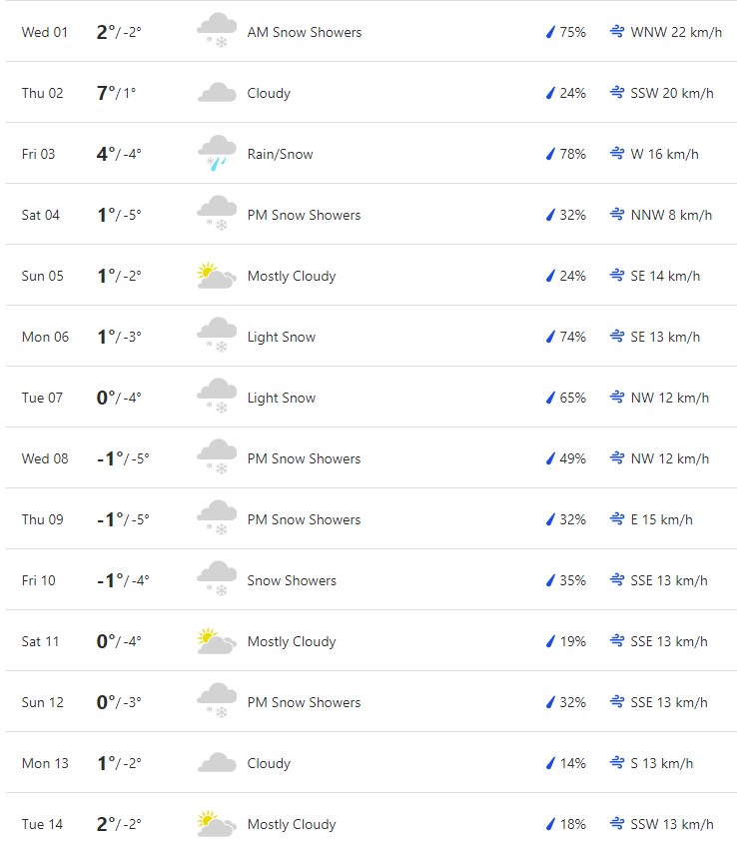This screenshot has width=737, height=851.
Task: Click the raindrop icon beside 78%
Action: coord(549,154)
